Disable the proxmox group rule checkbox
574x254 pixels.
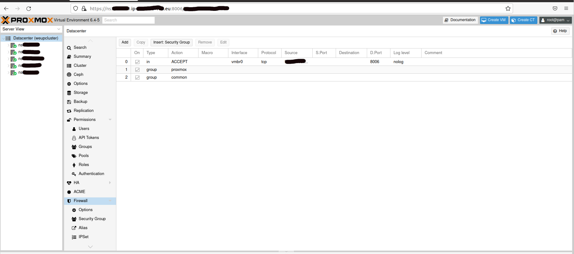click(x=137, y=70)
